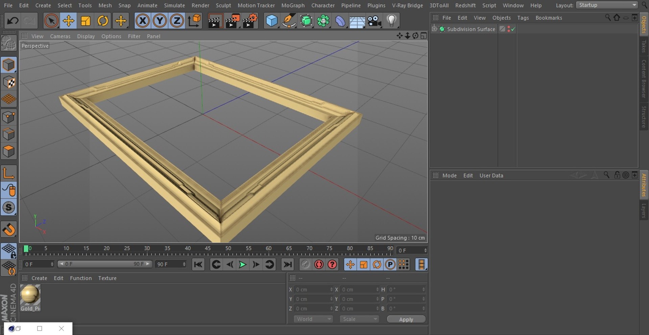Expand the Subdivision Surface object tree
Screen dimensions: 649x335
tap(434, 29)
